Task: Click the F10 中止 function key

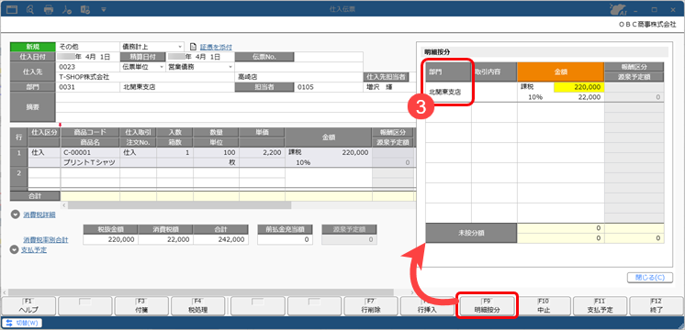Action: point(543,305)
